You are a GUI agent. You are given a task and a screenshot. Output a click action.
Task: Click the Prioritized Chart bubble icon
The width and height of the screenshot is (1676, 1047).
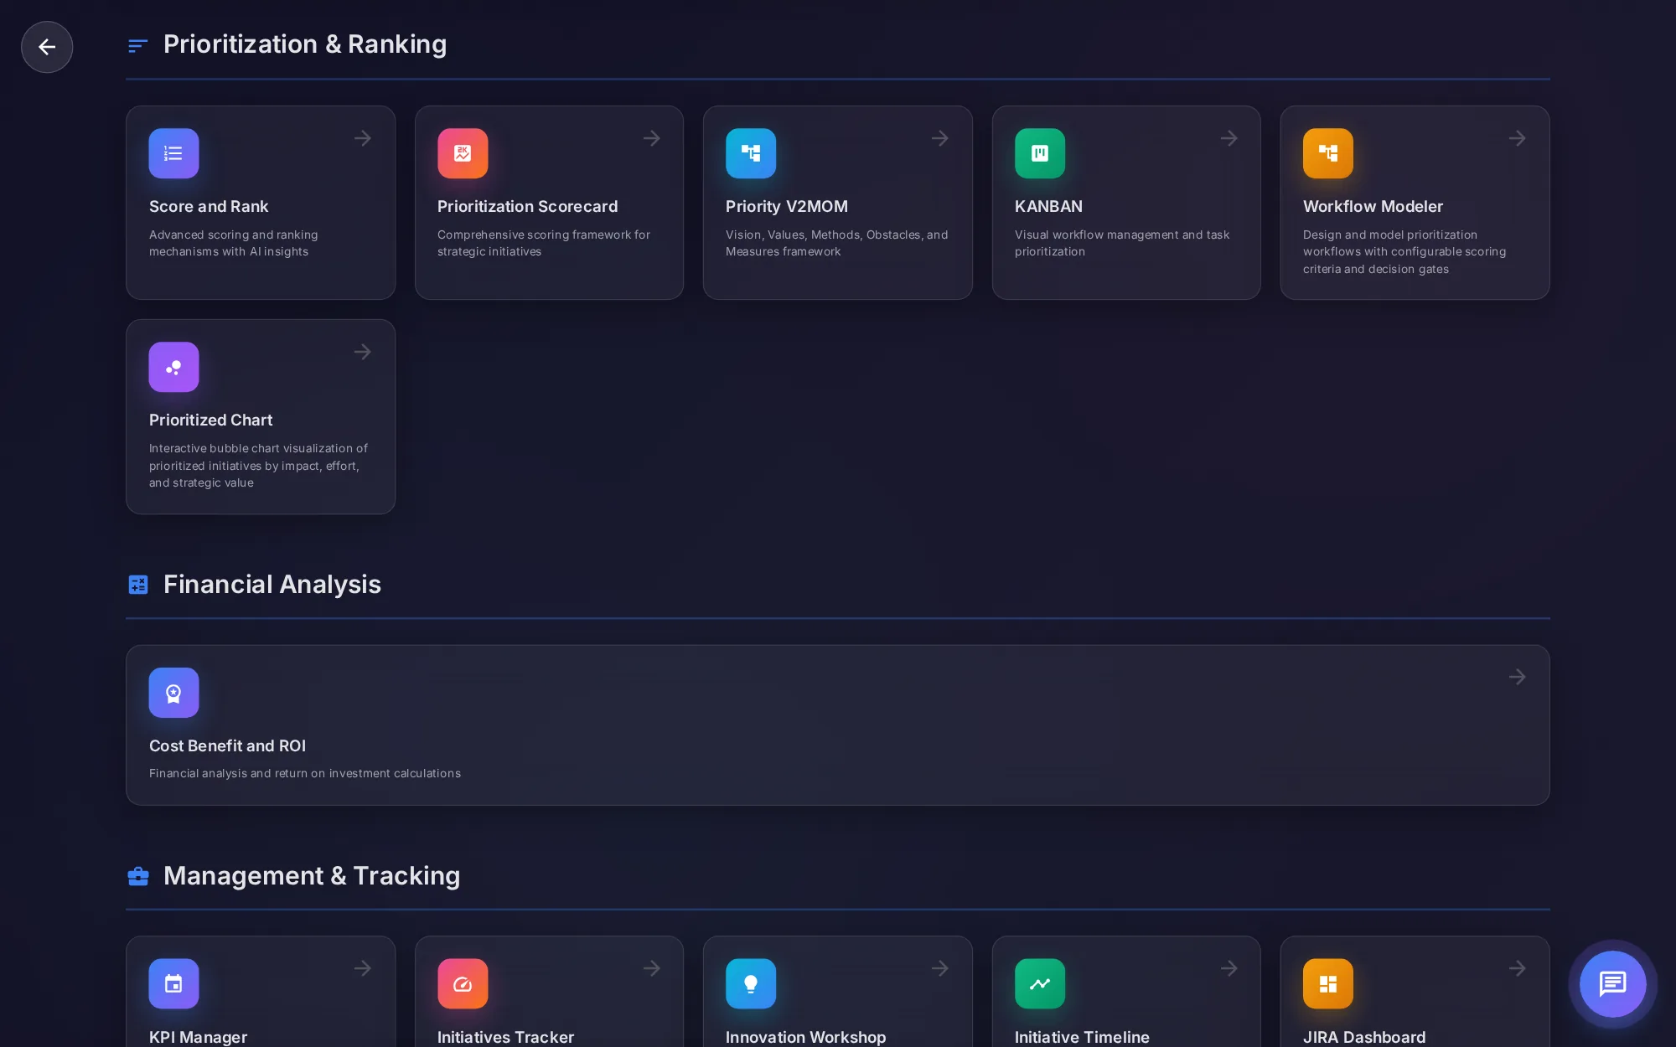click(173, 367)
